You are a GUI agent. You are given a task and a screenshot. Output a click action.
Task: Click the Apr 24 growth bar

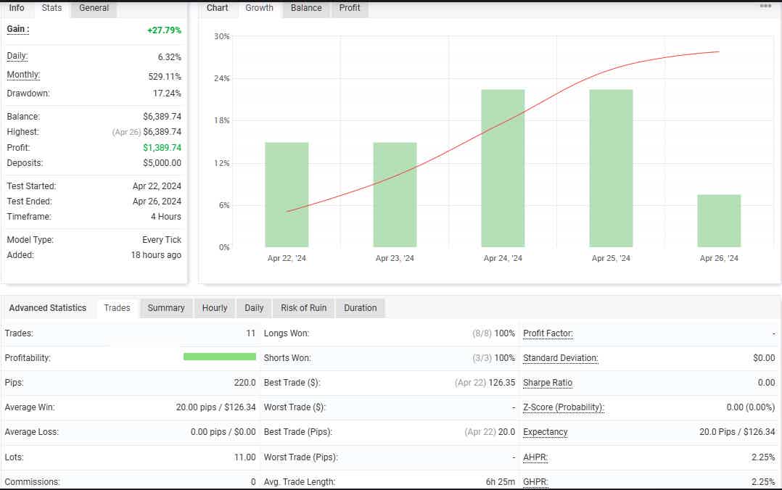tap(502, 167)
